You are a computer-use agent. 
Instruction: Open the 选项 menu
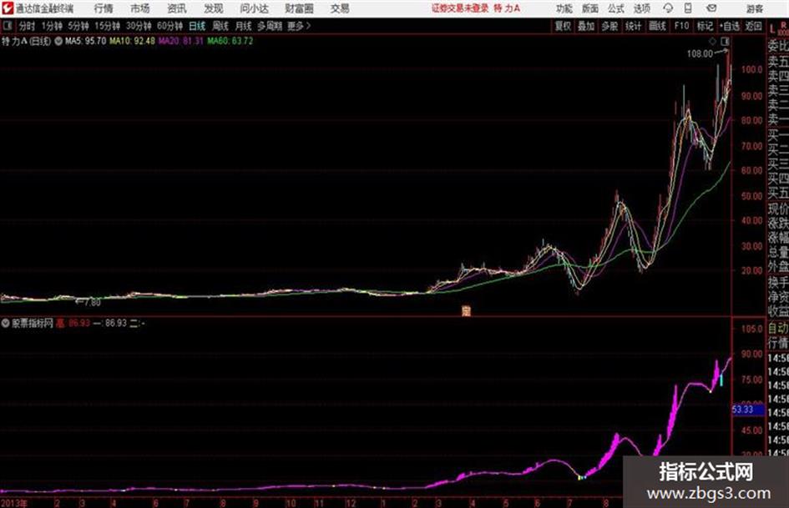click(641, 8)
